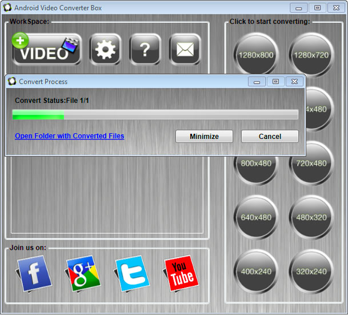
Task: Open settings via the gear icon
Action: (x=105, y=49)
